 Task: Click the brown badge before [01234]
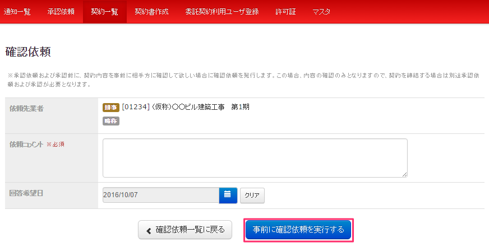pyautogui.click(x=111, y=107)
